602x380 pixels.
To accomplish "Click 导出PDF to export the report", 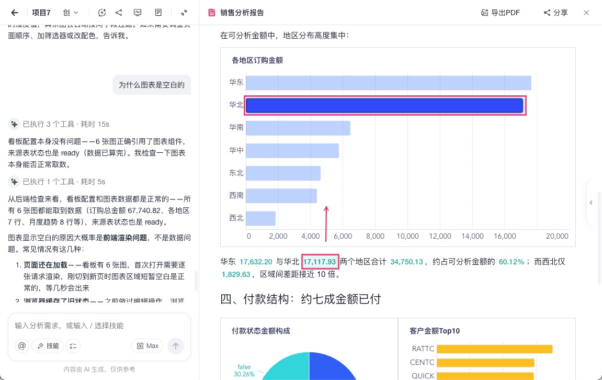I will point(500,13).
